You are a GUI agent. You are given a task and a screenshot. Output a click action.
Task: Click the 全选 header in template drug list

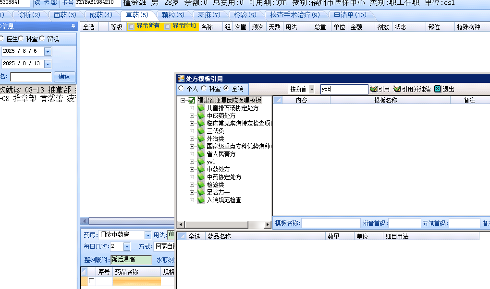[194, 236]
